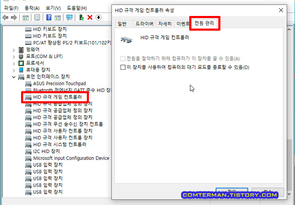Viewport: 295px width, 205px height.
Task: Click the Back arrow in the toolbar
Action: pos(5,18)
